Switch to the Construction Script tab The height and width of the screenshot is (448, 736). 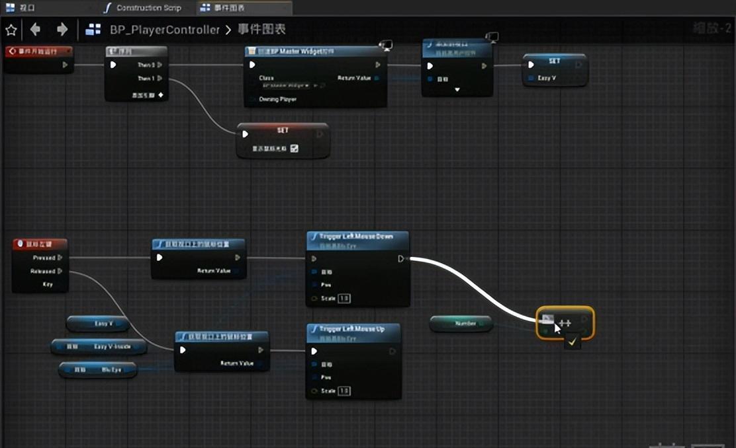point(143,7)
